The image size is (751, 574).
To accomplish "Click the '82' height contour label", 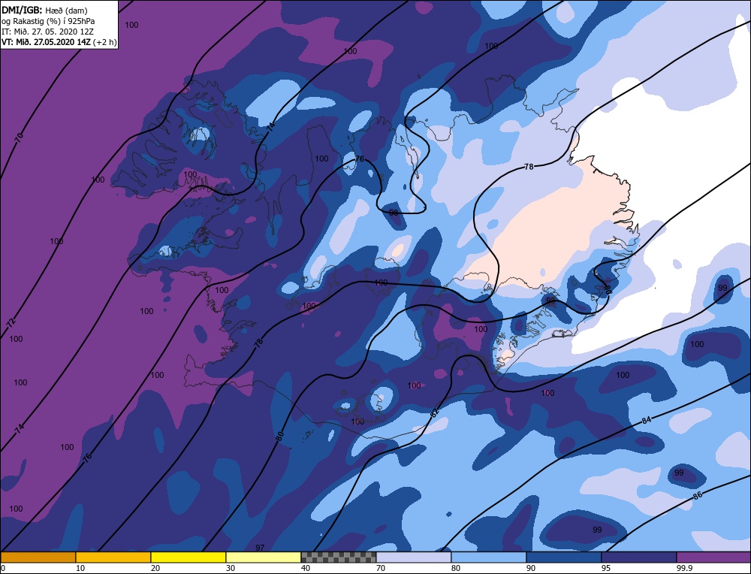I will click(434, 413).
